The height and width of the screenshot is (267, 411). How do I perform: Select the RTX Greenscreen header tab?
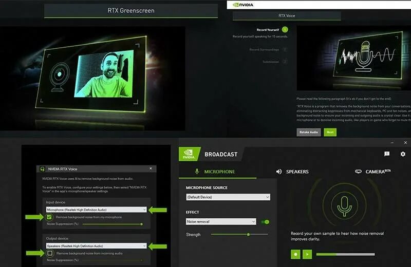[131, 11]
